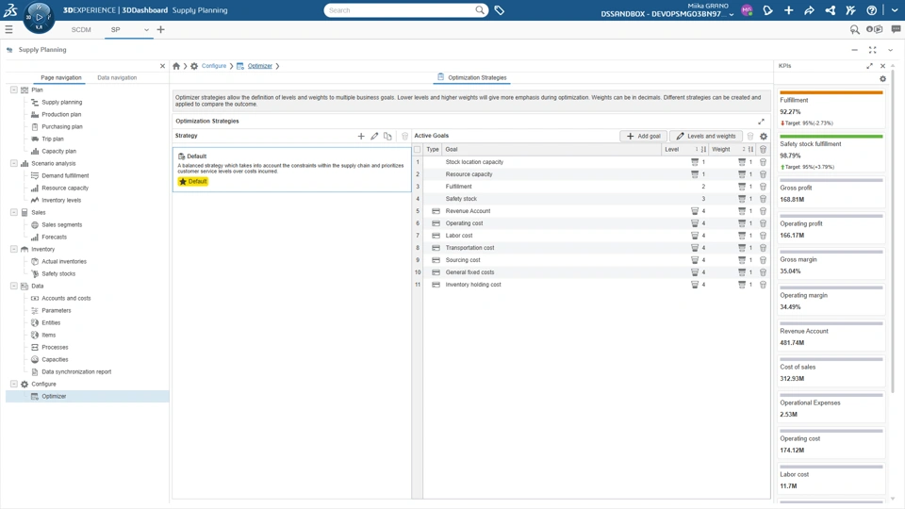Click the Levels and weights button
This screenshot has width=905, height=509.
click(x=706, y=136)
